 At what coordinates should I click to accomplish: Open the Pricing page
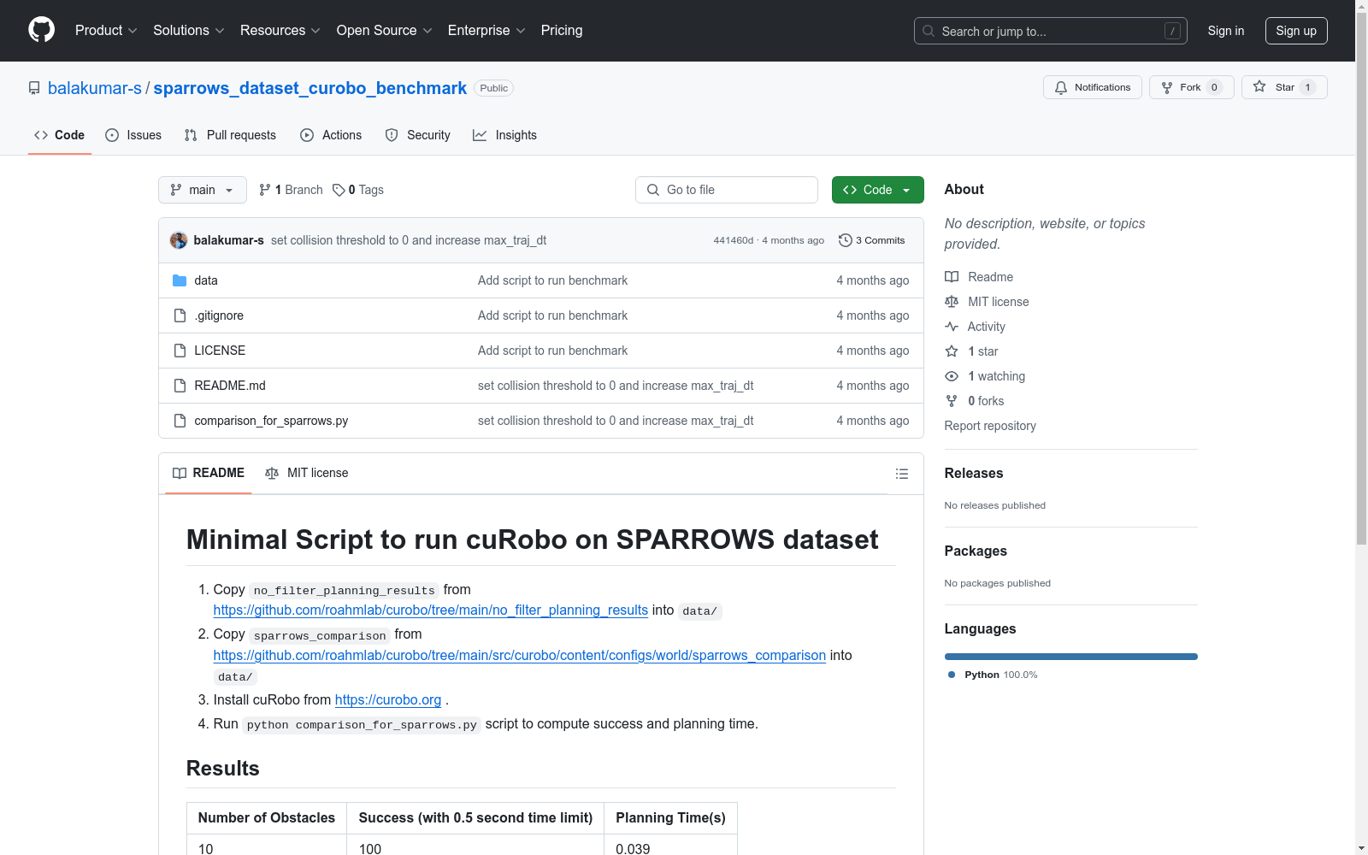tap(562, 31)
